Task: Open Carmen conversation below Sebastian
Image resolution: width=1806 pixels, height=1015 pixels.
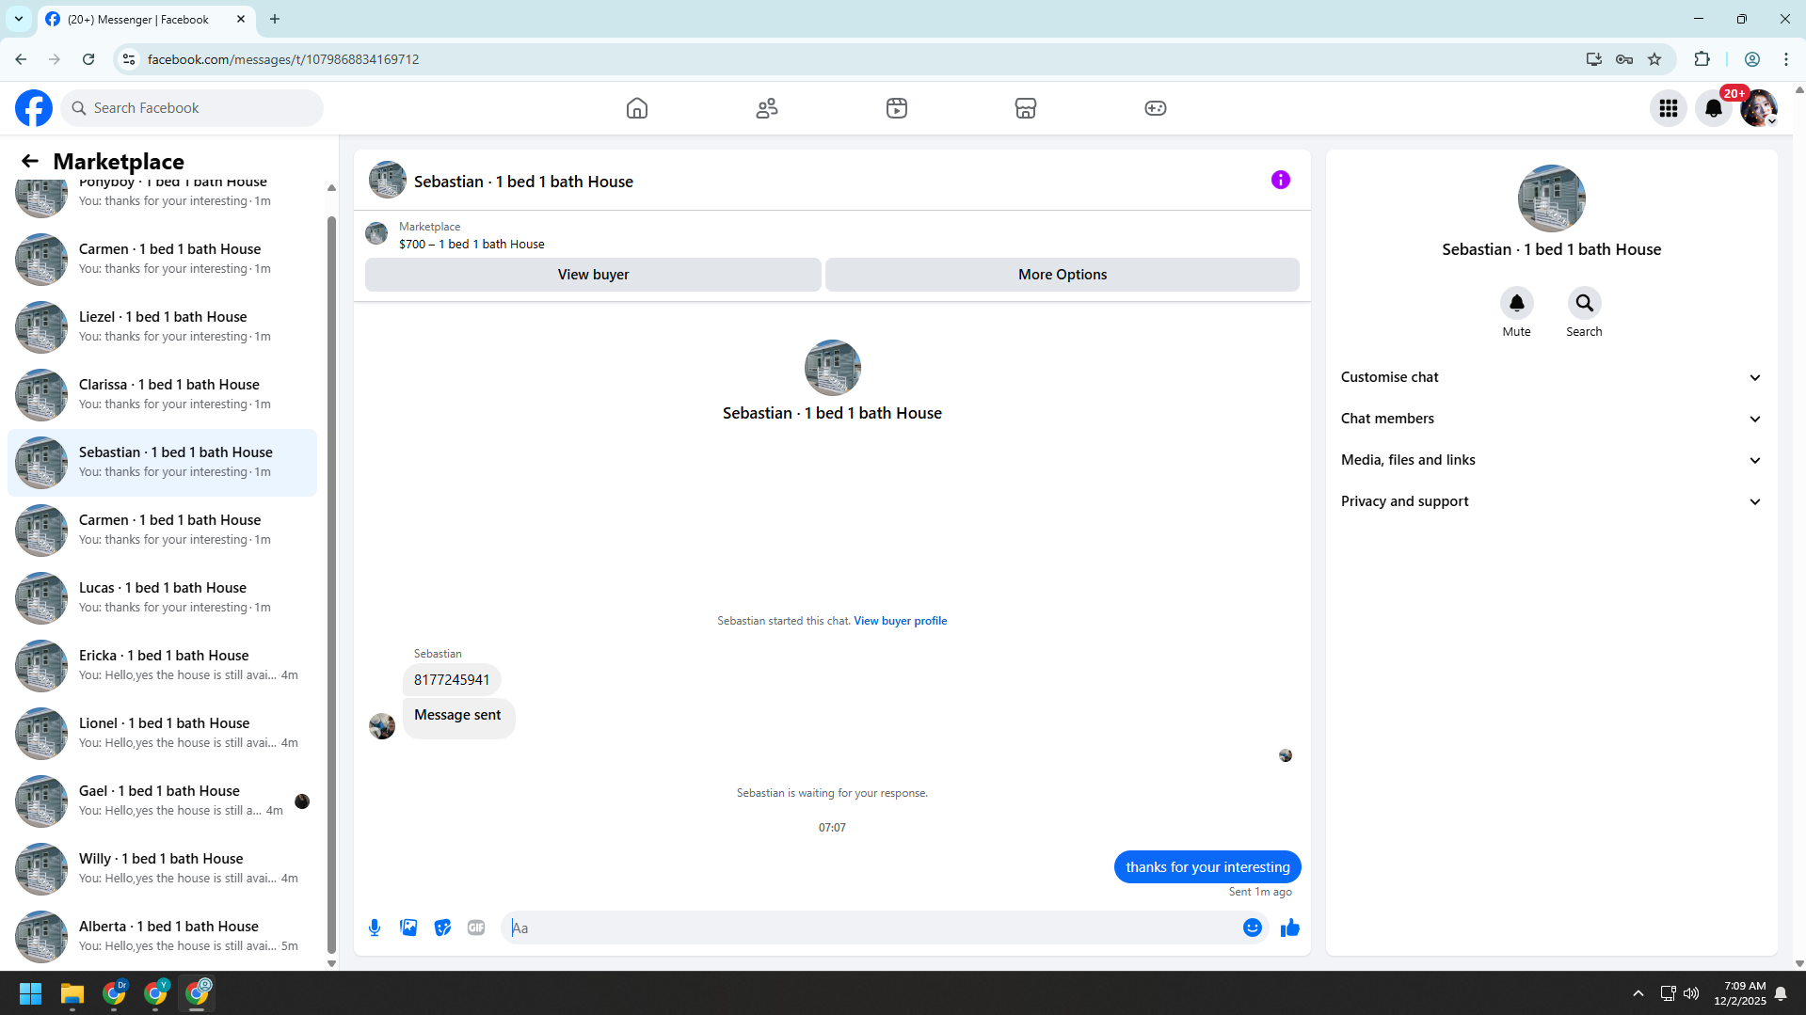Action: coord(162,530)
